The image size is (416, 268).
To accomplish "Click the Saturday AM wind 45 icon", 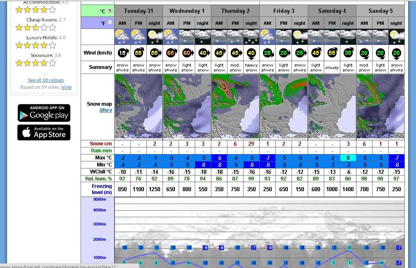I will click(x=316, y=53).
